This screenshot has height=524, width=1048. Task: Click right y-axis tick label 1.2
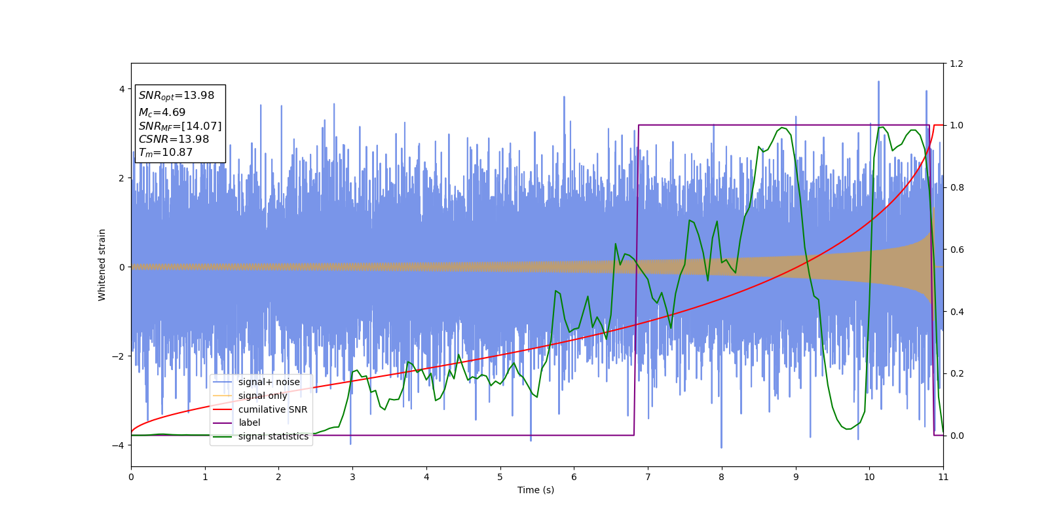click(x=956, y=64)
